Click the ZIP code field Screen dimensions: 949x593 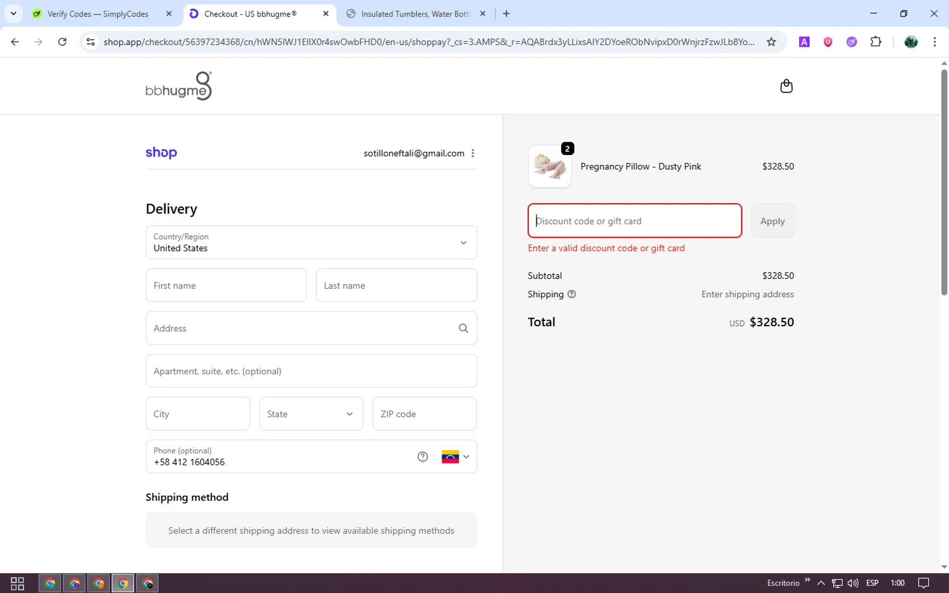point(425,414)
